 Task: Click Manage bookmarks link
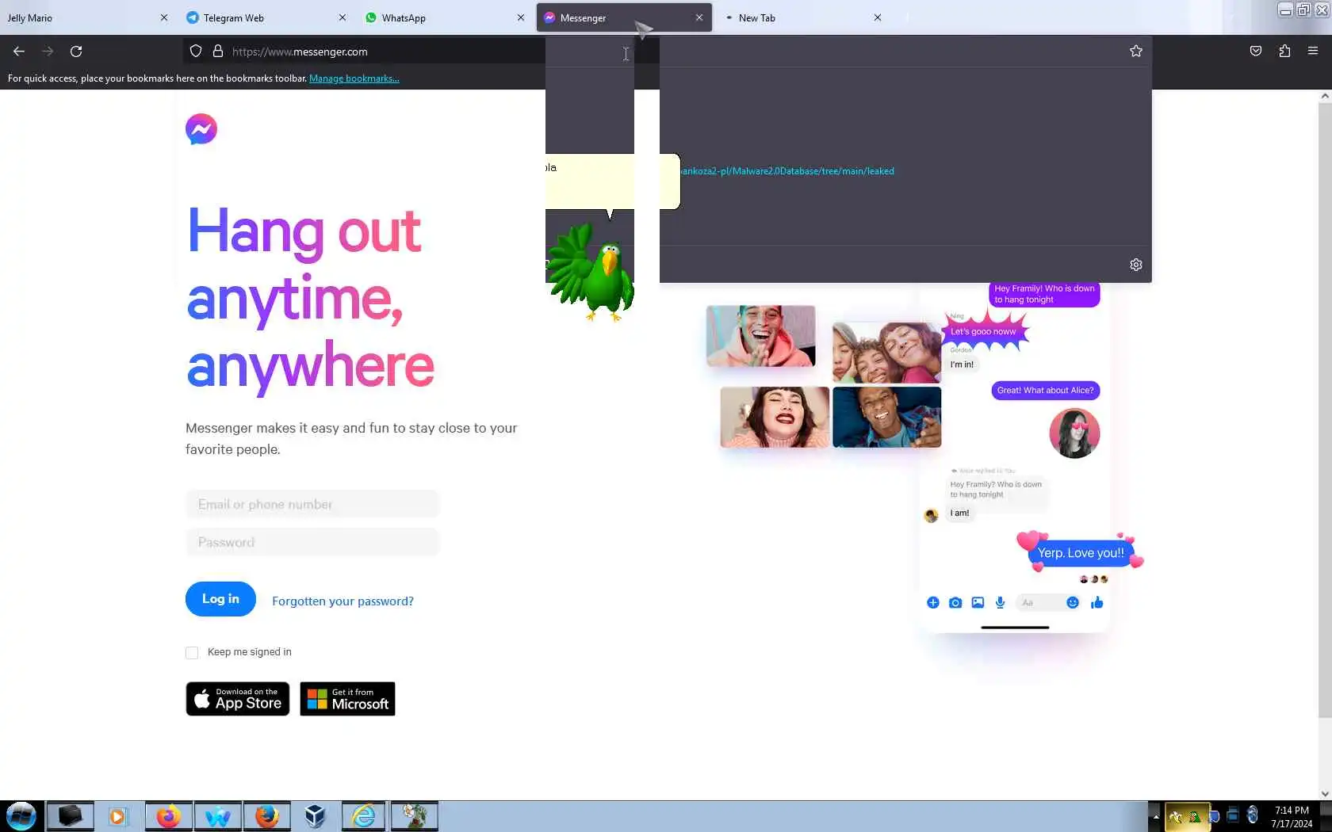tap(354, 78)
